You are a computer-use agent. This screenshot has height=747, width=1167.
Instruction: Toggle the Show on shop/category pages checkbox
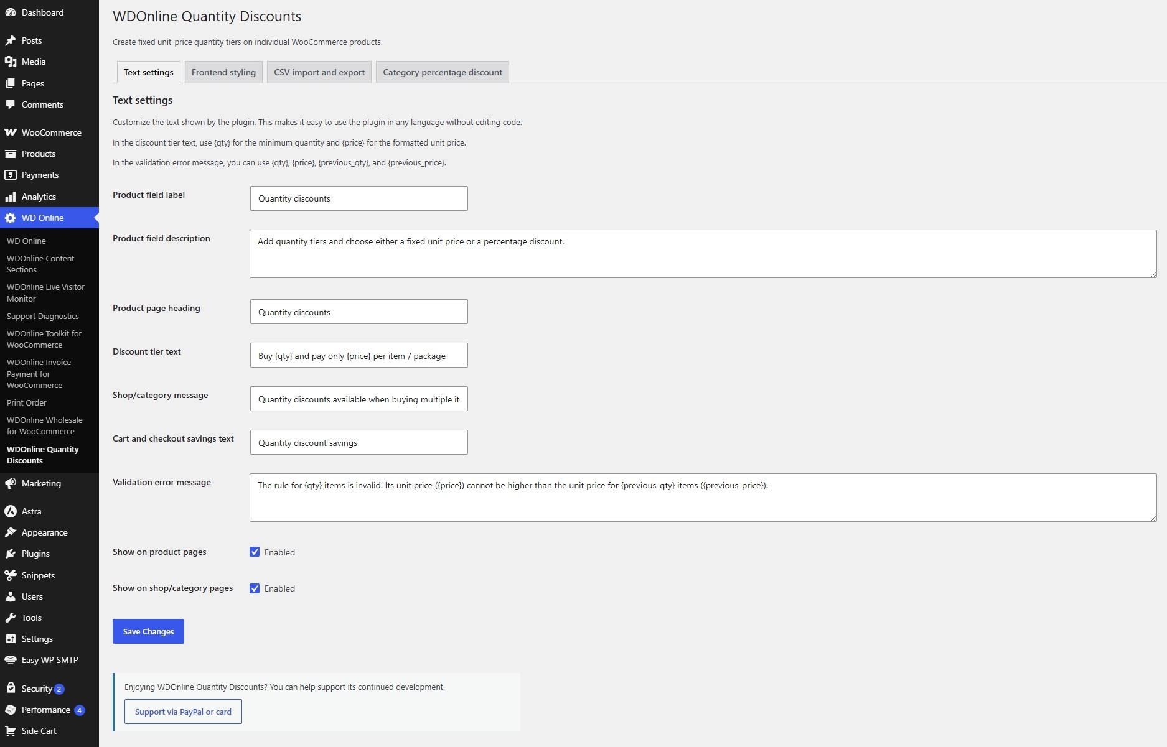pyautogui.click(x=255, y=588)
